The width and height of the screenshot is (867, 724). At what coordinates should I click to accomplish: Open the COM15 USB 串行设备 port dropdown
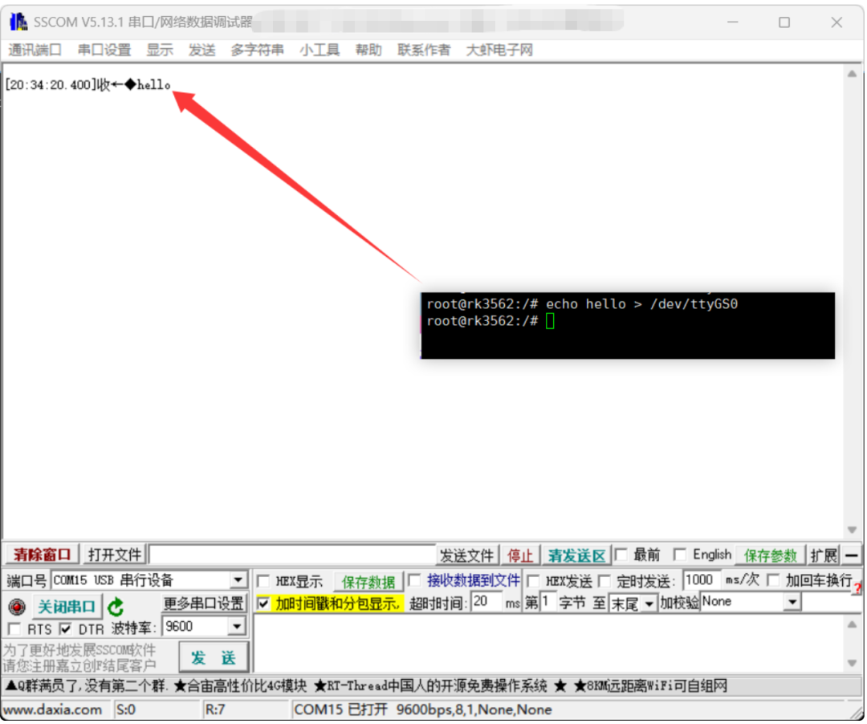(238, 580)
